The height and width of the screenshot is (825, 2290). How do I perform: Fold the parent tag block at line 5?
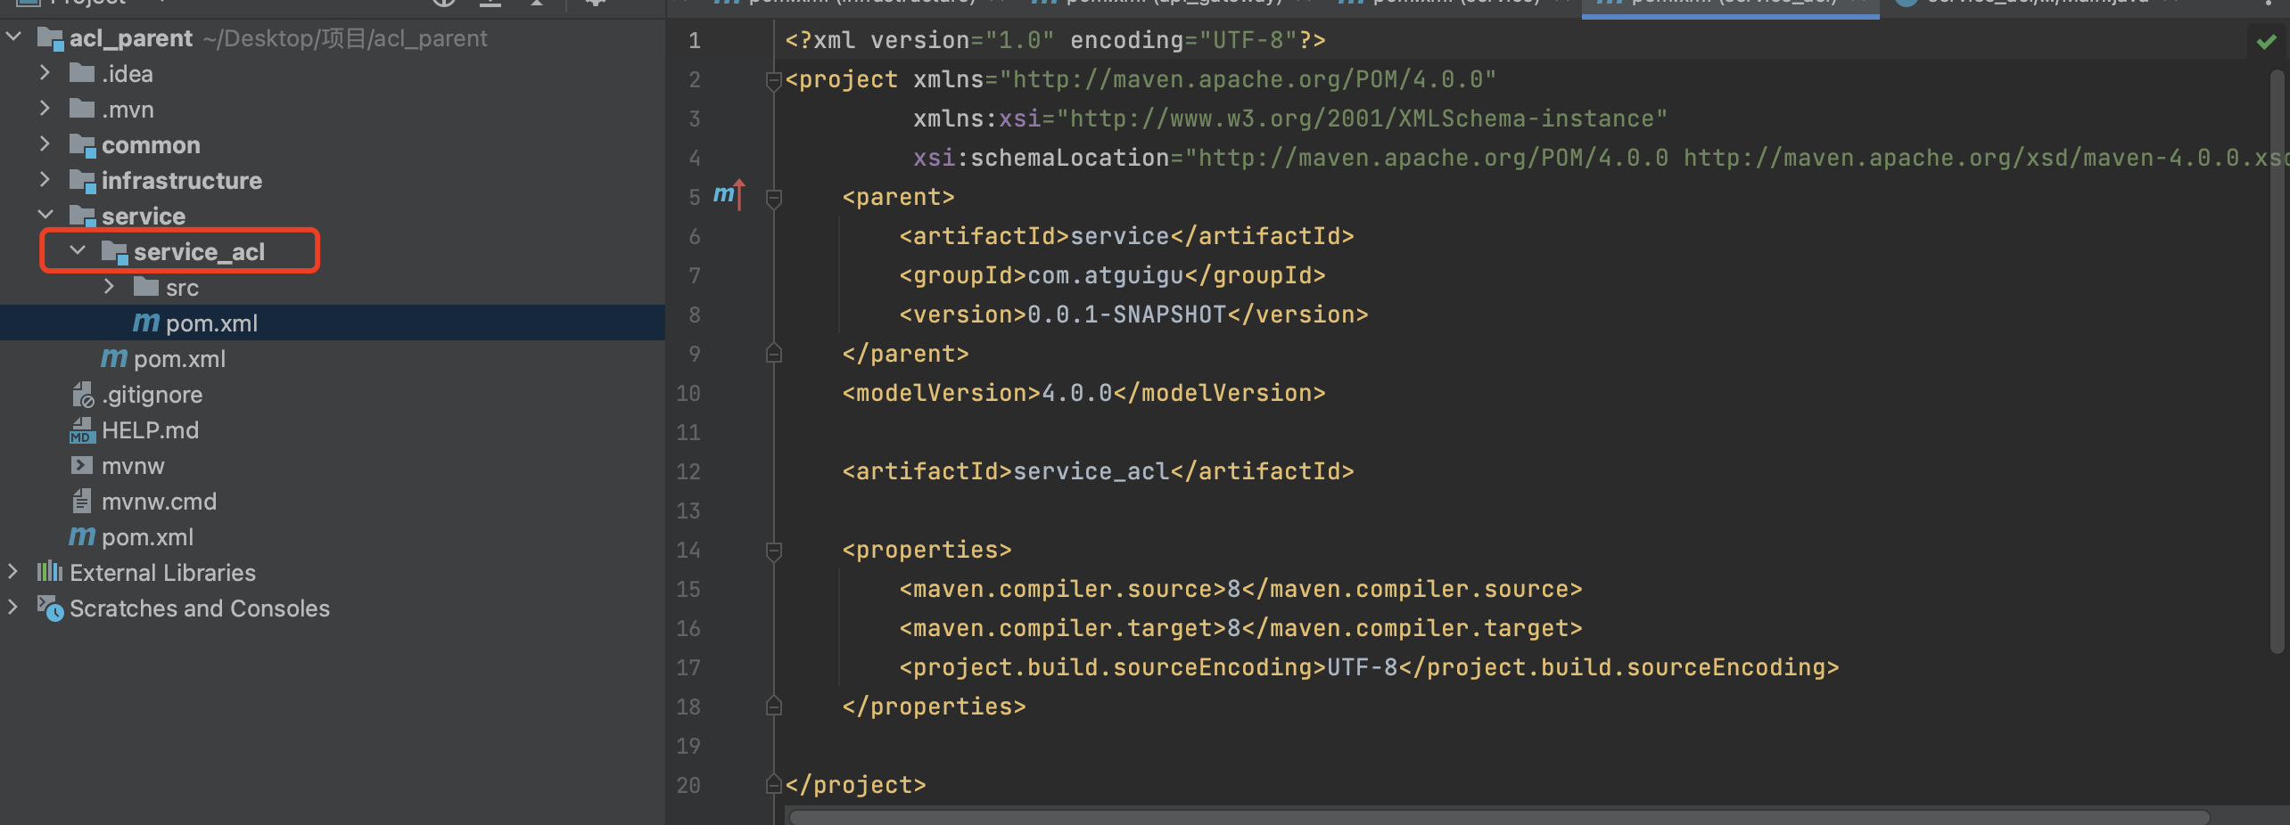coord(774,198)
